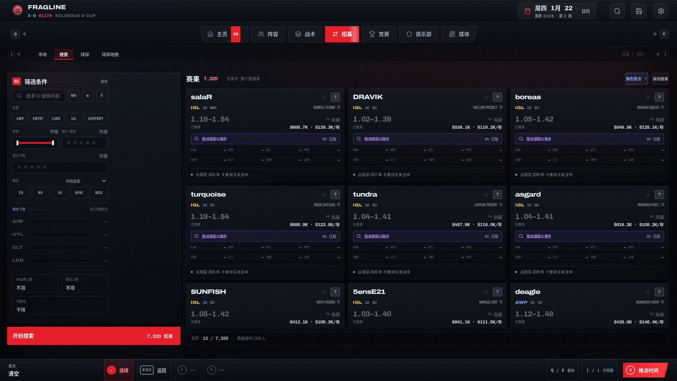Set minimum potential star rating
Viewport: 677px width, 381px height.
point(60,167)
